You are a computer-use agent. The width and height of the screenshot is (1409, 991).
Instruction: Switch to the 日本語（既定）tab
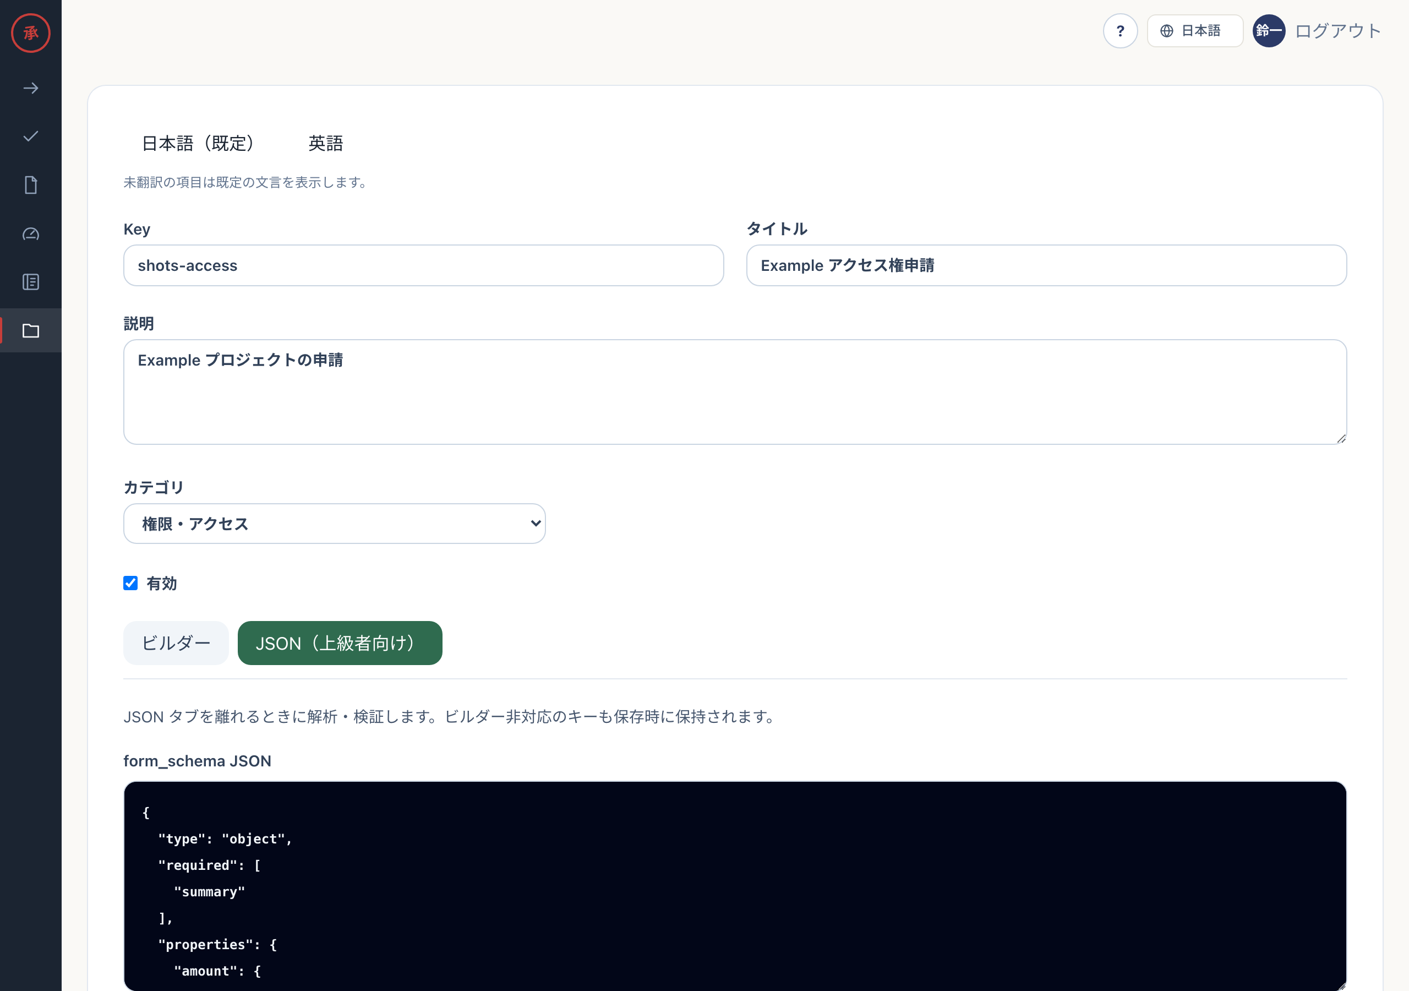tap(198, 143)
